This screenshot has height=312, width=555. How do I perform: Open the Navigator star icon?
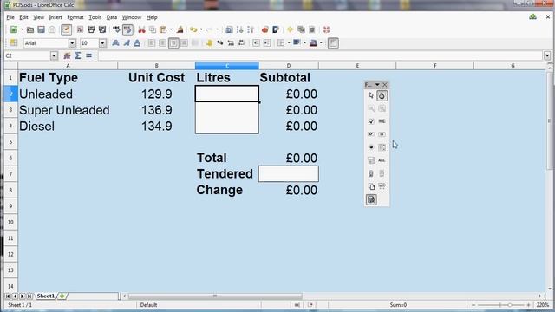pos(291,29)
